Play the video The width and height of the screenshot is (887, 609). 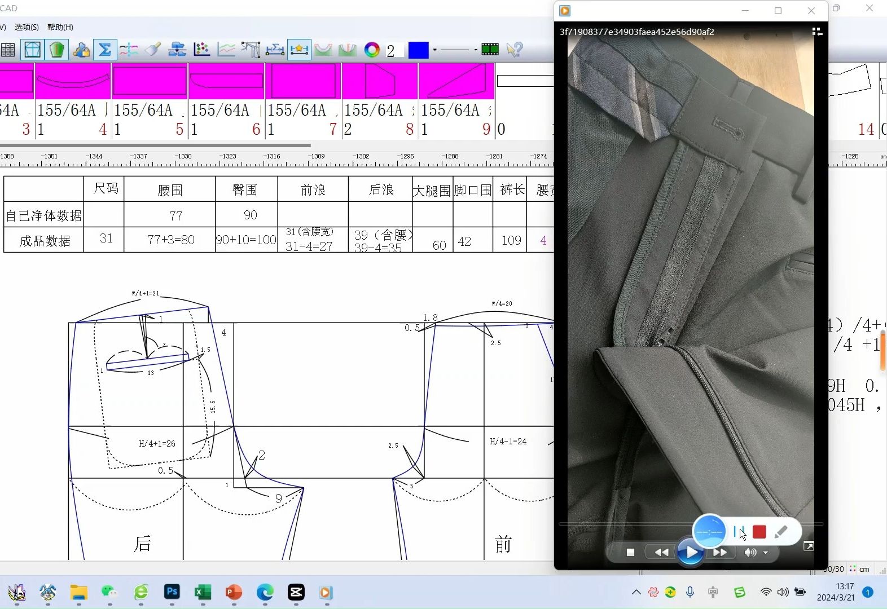691,552
